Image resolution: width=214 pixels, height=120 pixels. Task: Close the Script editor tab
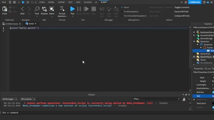[x=36, y=24]
